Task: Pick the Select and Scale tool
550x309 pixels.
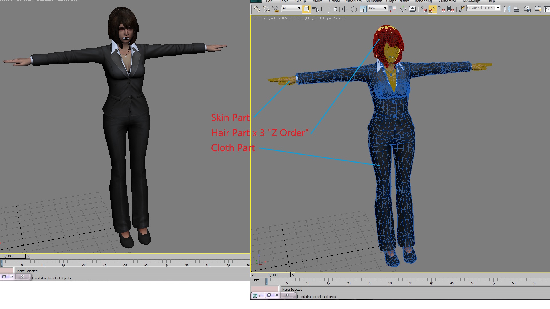Action: click(363, 9)
